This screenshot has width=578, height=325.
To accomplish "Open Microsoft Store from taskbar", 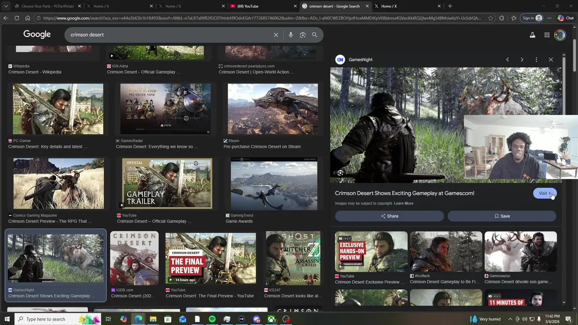I will coord(168,319).
